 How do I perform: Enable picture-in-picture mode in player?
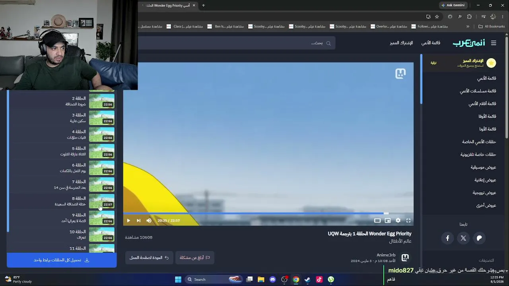point(388,220)
